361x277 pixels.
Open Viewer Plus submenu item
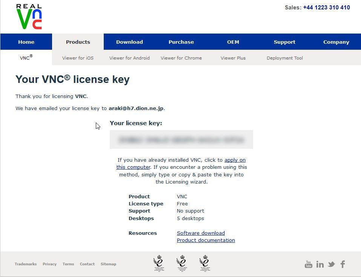pos(233,58)
